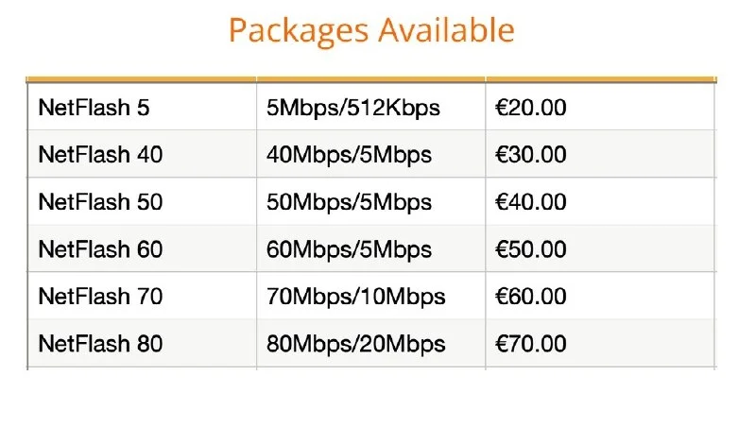This screenshot has width=756, height=427.
Task: Click the €20.00 price
Action: [531, 108]
